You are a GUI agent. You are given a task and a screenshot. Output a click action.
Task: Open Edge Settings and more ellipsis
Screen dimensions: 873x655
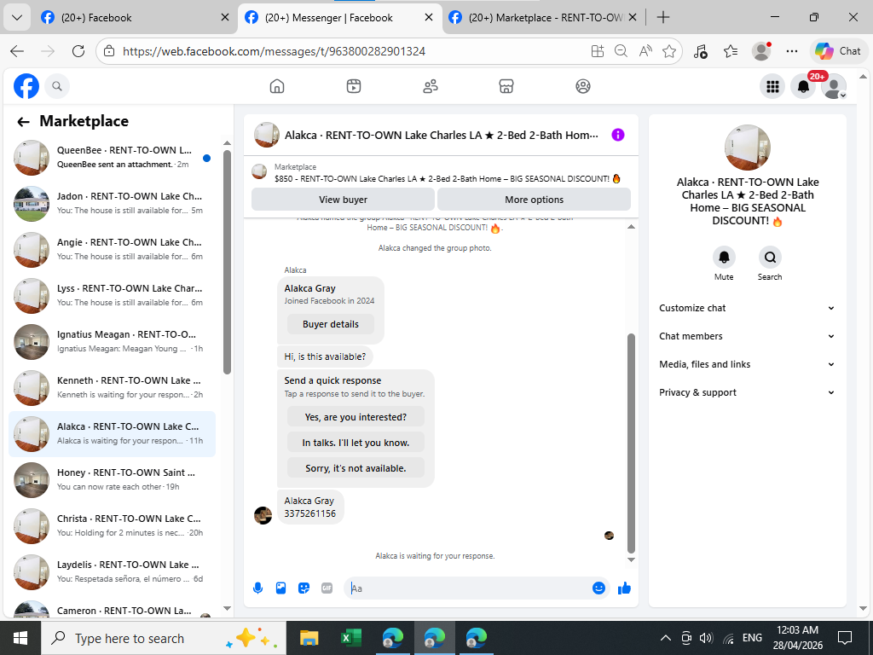click(792, 51)
